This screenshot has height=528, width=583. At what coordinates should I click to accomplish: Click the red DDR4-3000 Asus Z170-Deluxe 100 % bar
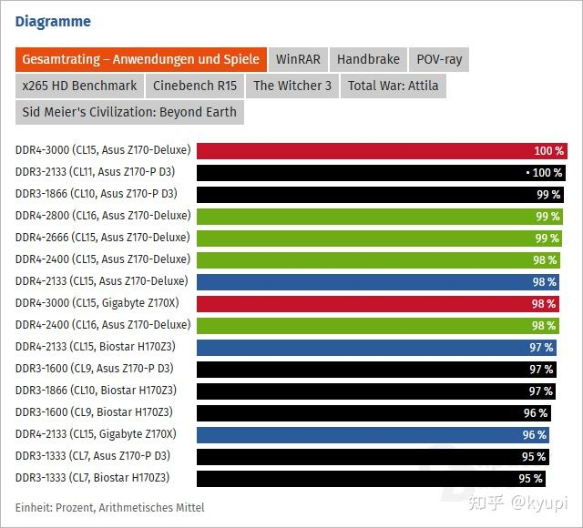point(382,151)
